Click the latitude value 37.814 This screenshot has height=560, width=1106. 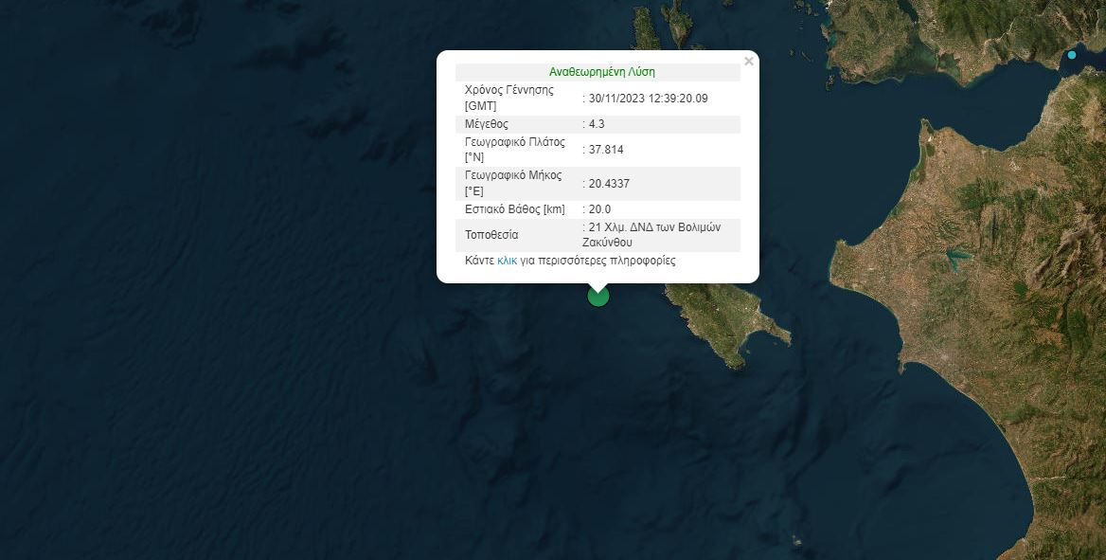[x=605, y=150]
